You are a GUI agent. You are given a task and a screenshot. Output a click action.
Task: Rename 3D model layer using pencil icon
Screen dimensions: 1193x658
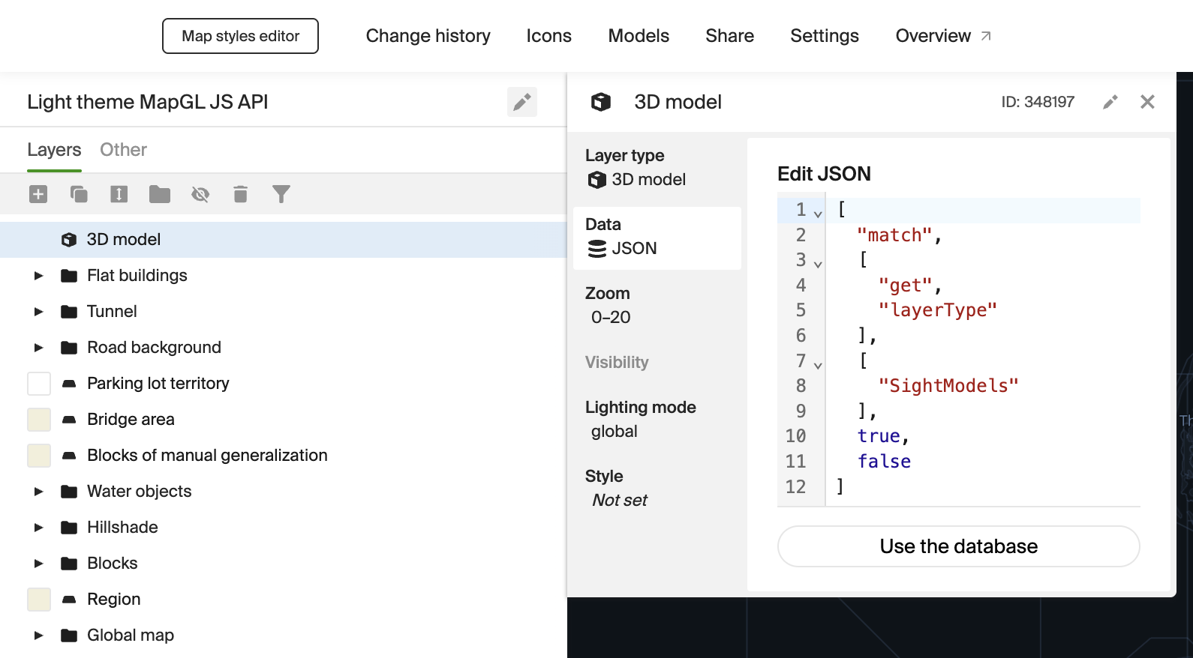pos(1110,102)
